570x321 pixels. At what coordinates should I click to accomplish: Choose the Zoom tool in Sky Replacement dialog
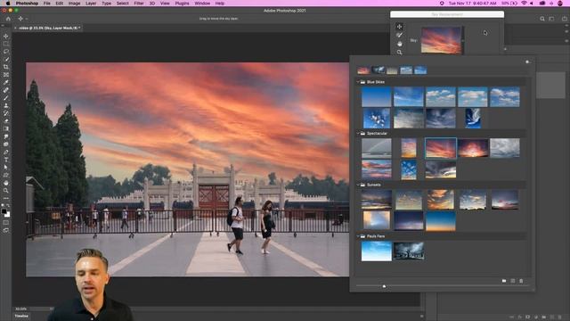(399, 52)
